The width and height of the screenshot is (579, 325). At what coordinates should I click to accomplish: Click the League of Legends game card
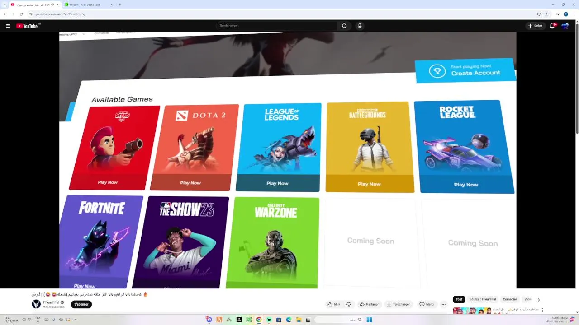tap(279, 148)
